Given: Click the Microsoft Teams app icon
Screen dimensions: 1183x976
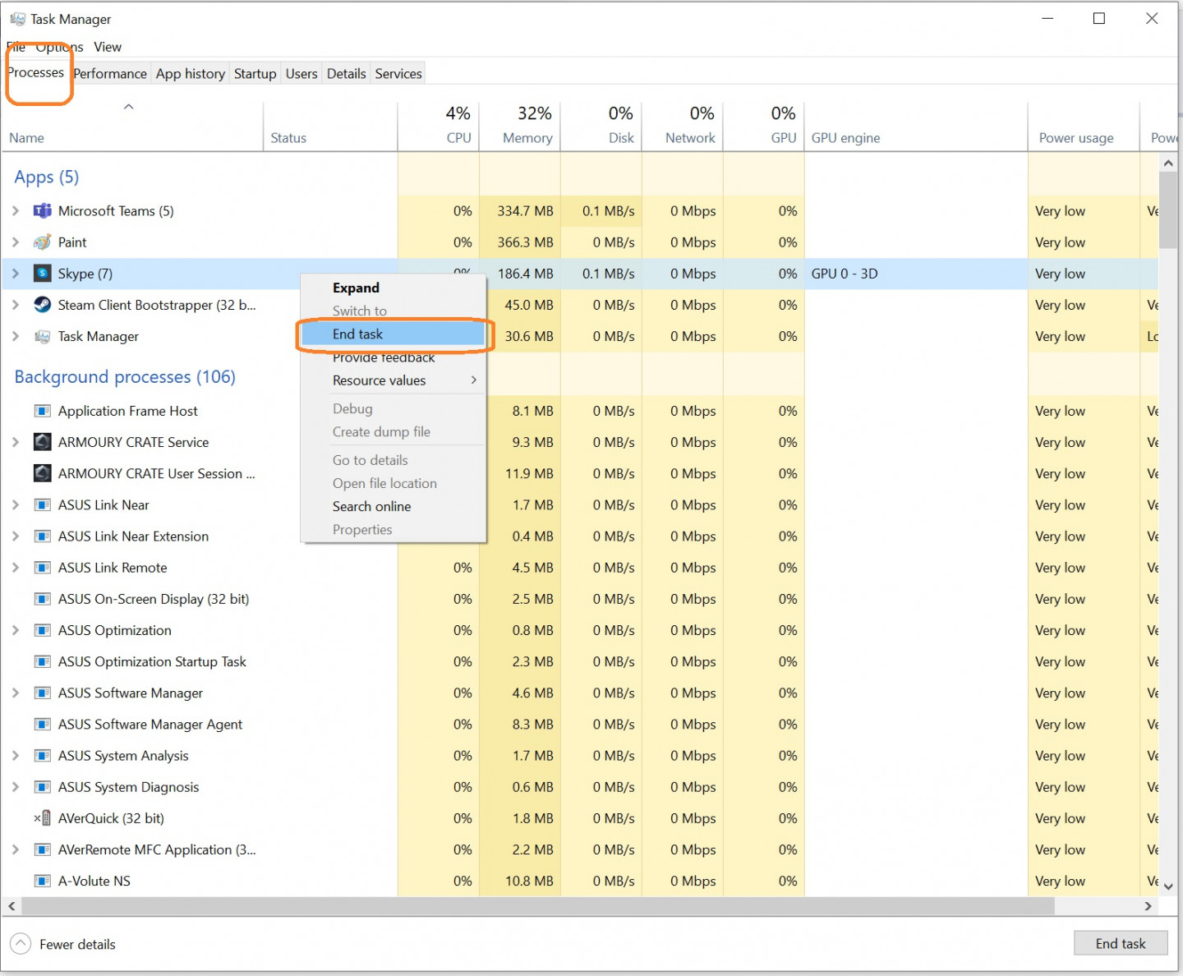Looking at the screenshot, I should click(42, 211).
